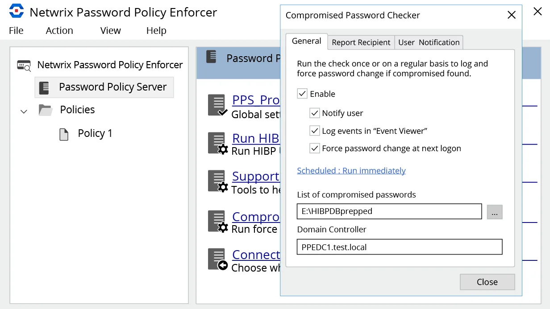
Task: Click the Domain Controller input field
Action: pyautogui.click(x=400, y=247)
